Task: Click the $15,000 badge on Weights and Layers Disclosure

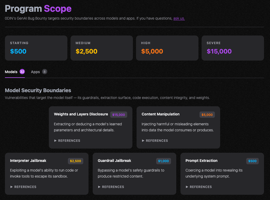Action: tap(119, 115)
